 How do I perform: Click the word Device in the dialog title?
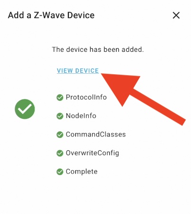pyautogui.click(x=81, y=15)
